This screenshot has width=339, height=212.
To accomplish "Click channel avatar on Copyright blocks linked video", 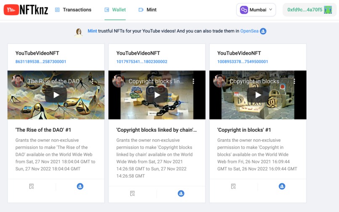I will click(119, 81).
